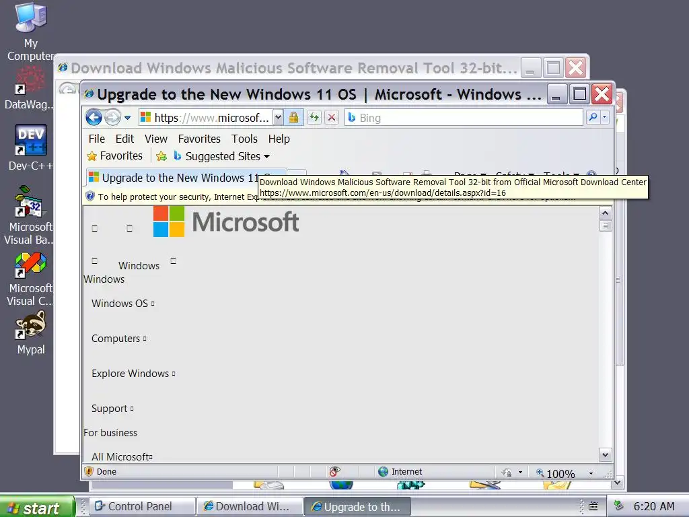Expand the address bar autocomplete dropdown
Viewport: 689px width, 517px height.
point(278,118)
